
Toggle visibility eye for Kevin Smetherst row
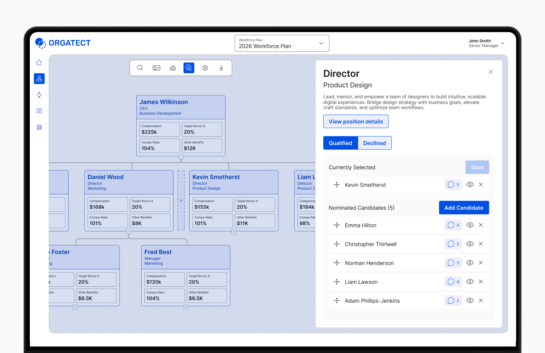(x=470, y=185)
